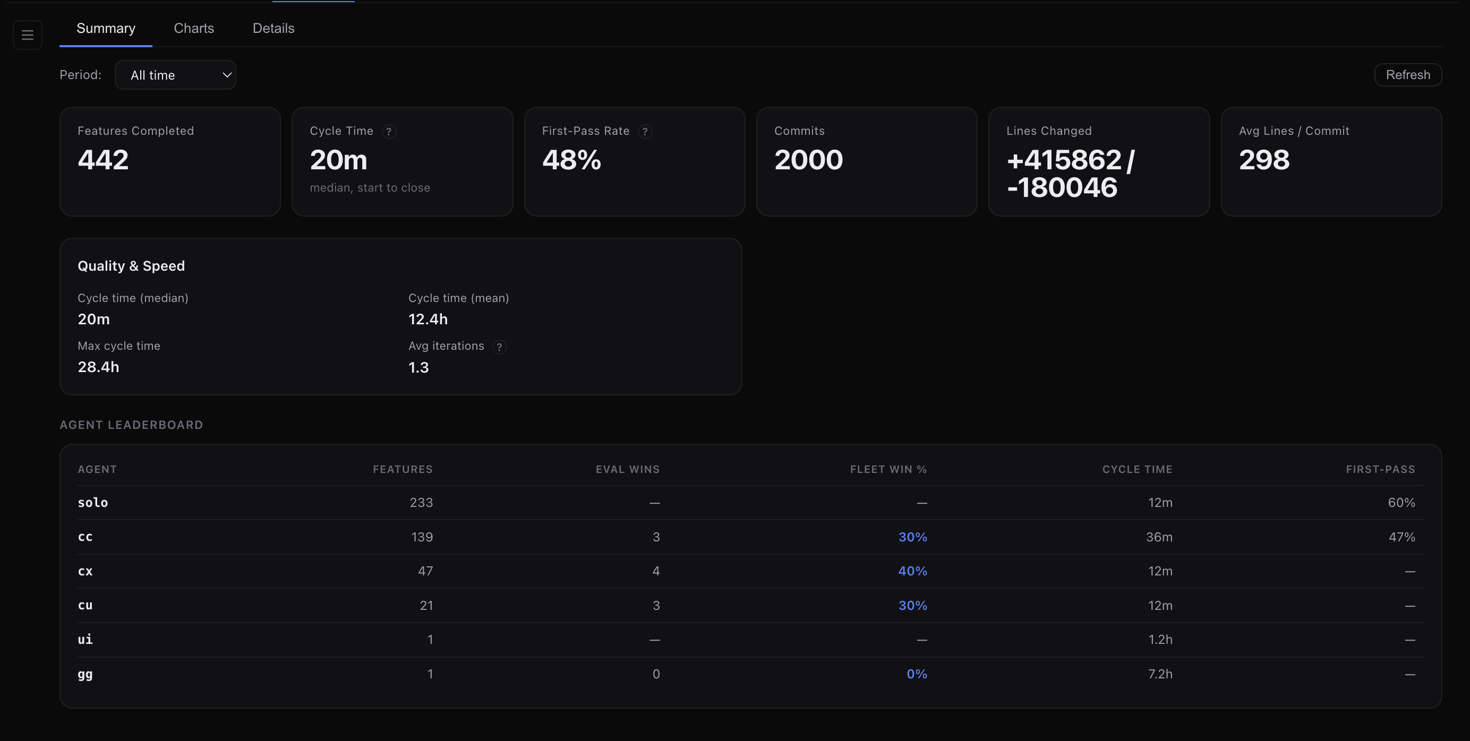Click the Avg iterations help icon
Screen dimensions: 1470x741
[x=499, y=347]
